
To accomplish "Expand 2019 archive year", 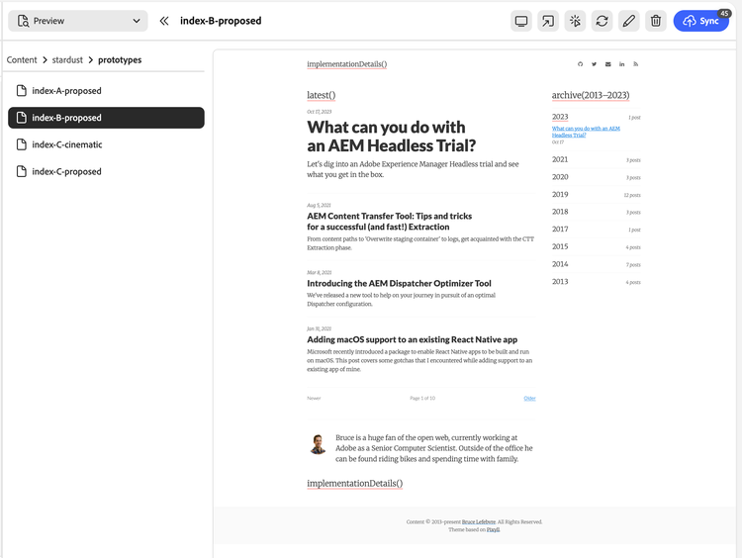I will (x=560, y=195).
